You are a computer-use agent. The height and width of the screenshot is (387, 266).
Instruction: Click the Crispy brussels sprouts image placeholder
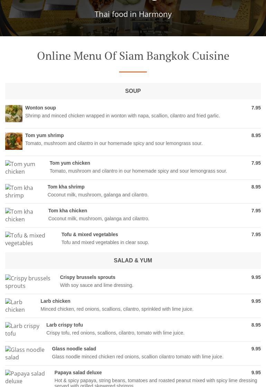pyautogui.click(x=28, y=282)
